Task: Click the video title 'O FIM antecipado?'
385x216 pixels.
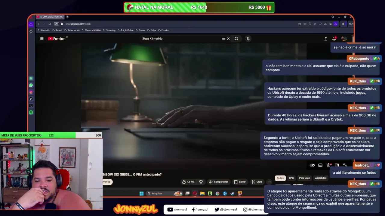Action: click(132, 174)
